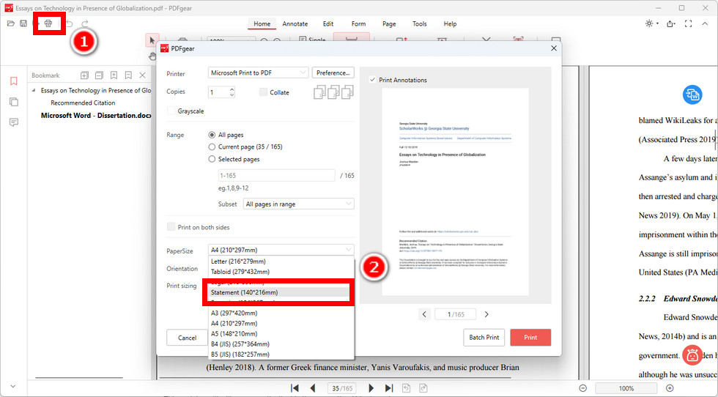
Task: Click the zoom in plus icon
Action: pyautogui.click(x=670, y=387)
